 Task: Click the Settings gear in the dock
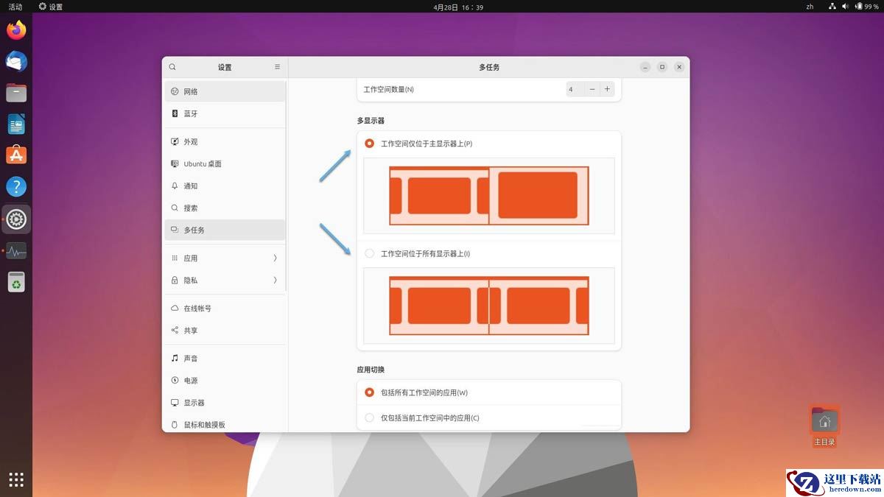[x=16, y=219]
